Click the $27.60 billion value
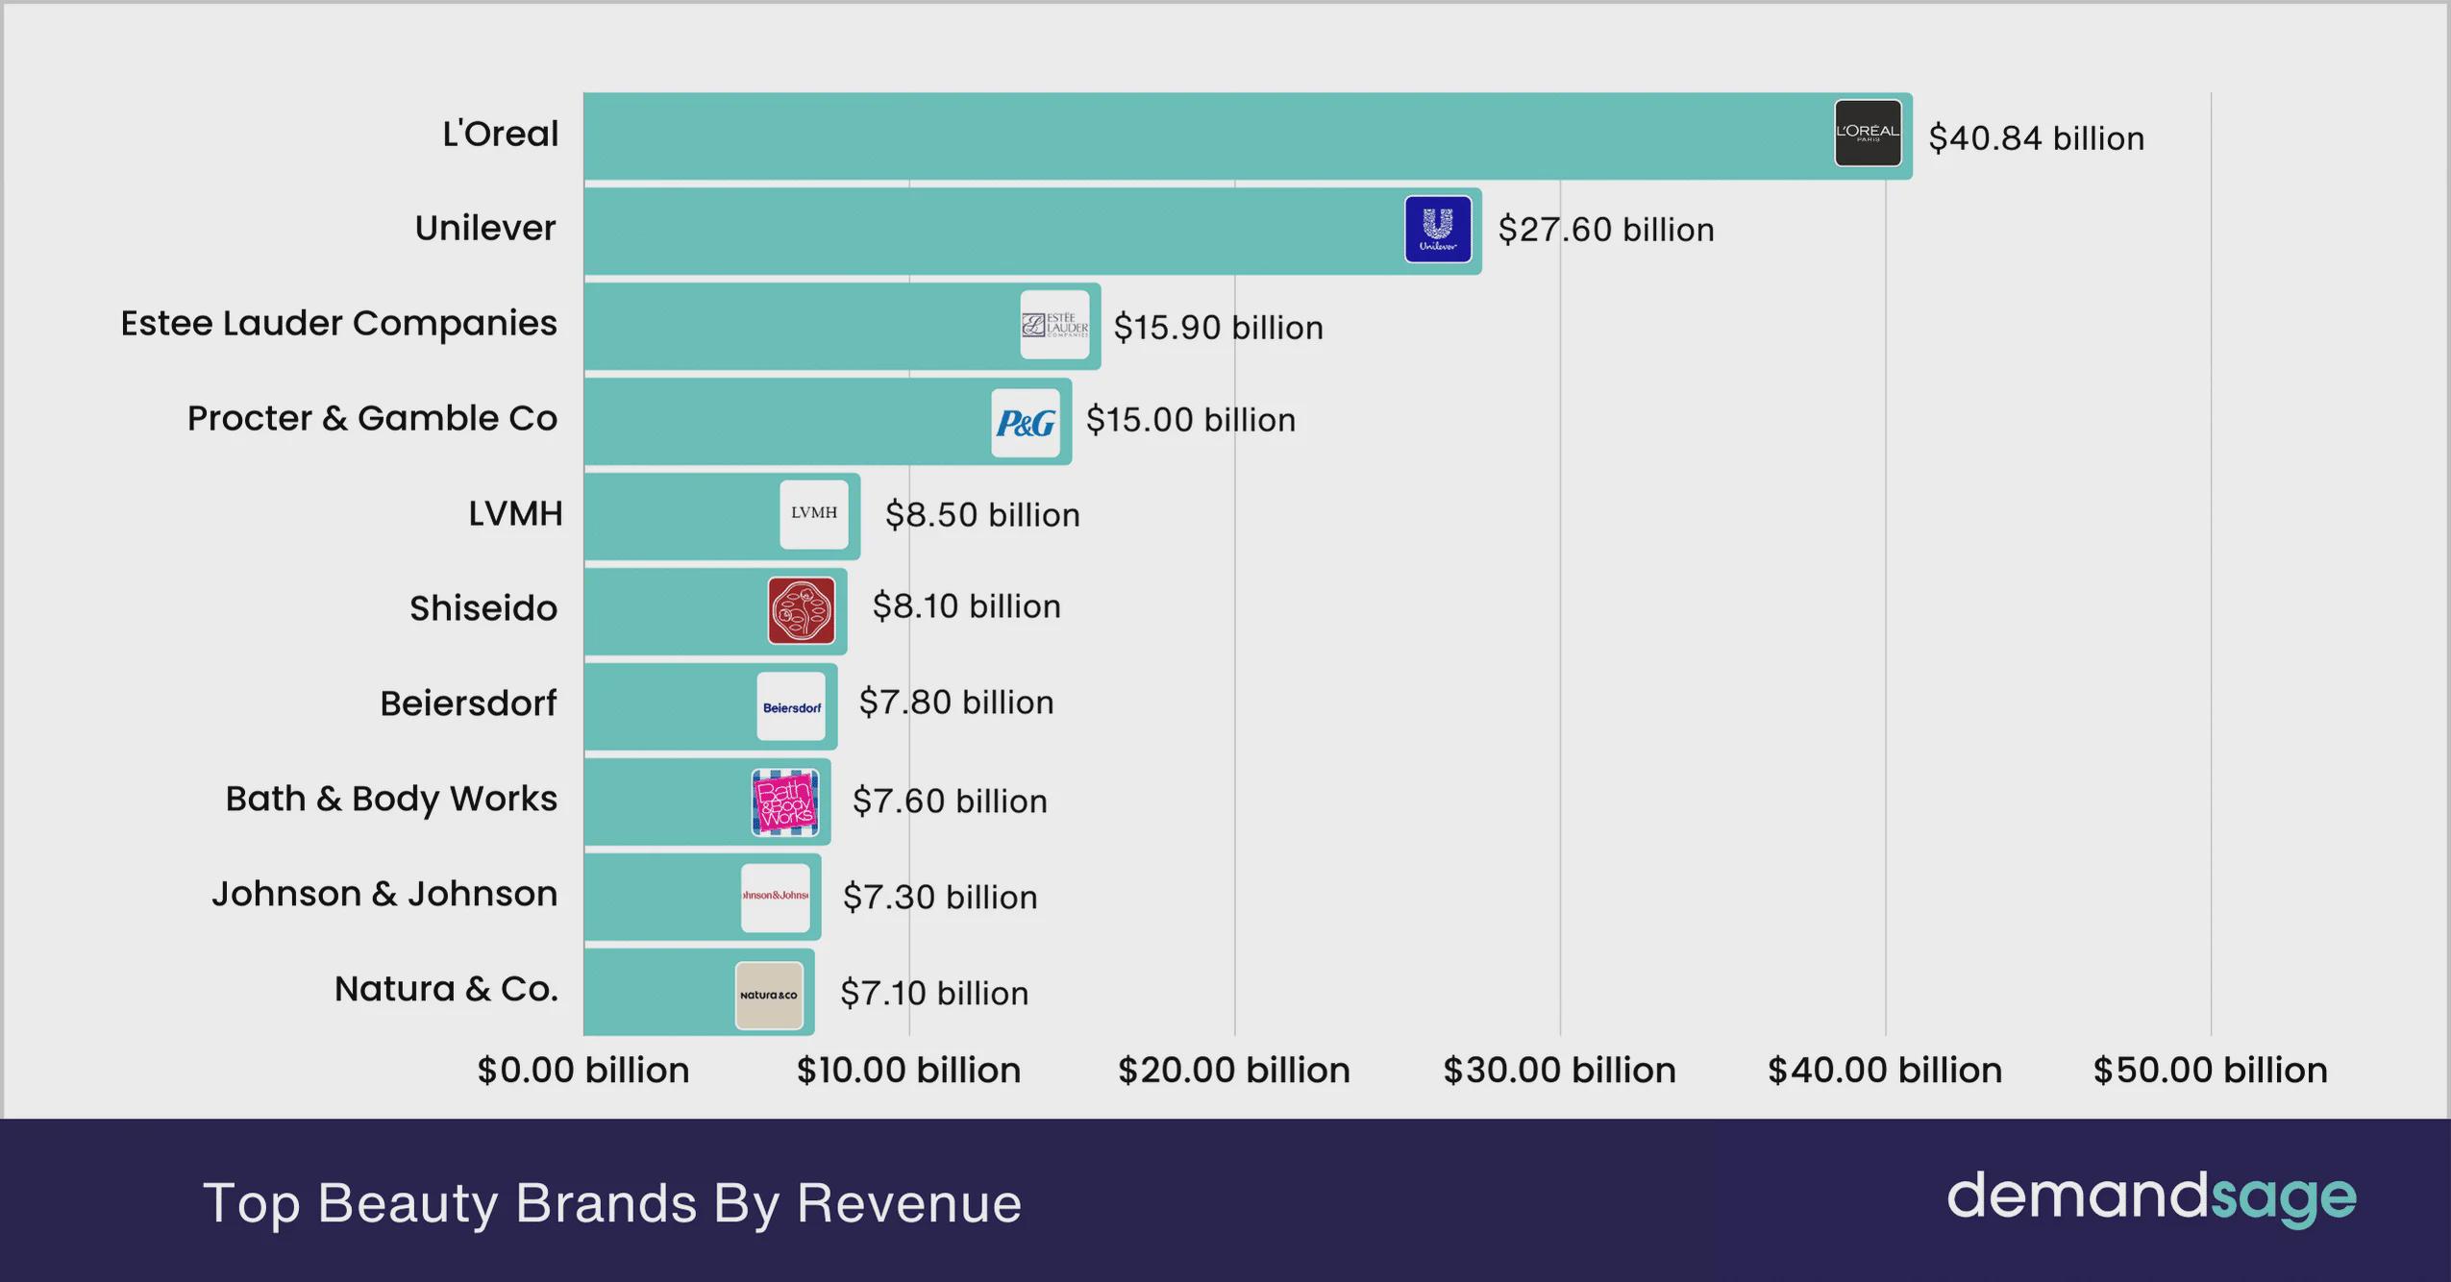This screenshot has height=1282, width=2451. 1606,230
